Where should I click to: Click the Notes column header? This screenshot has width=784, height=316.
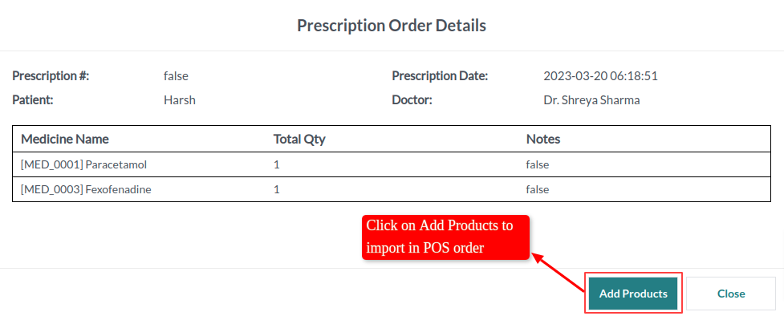[x=543, y=139]
